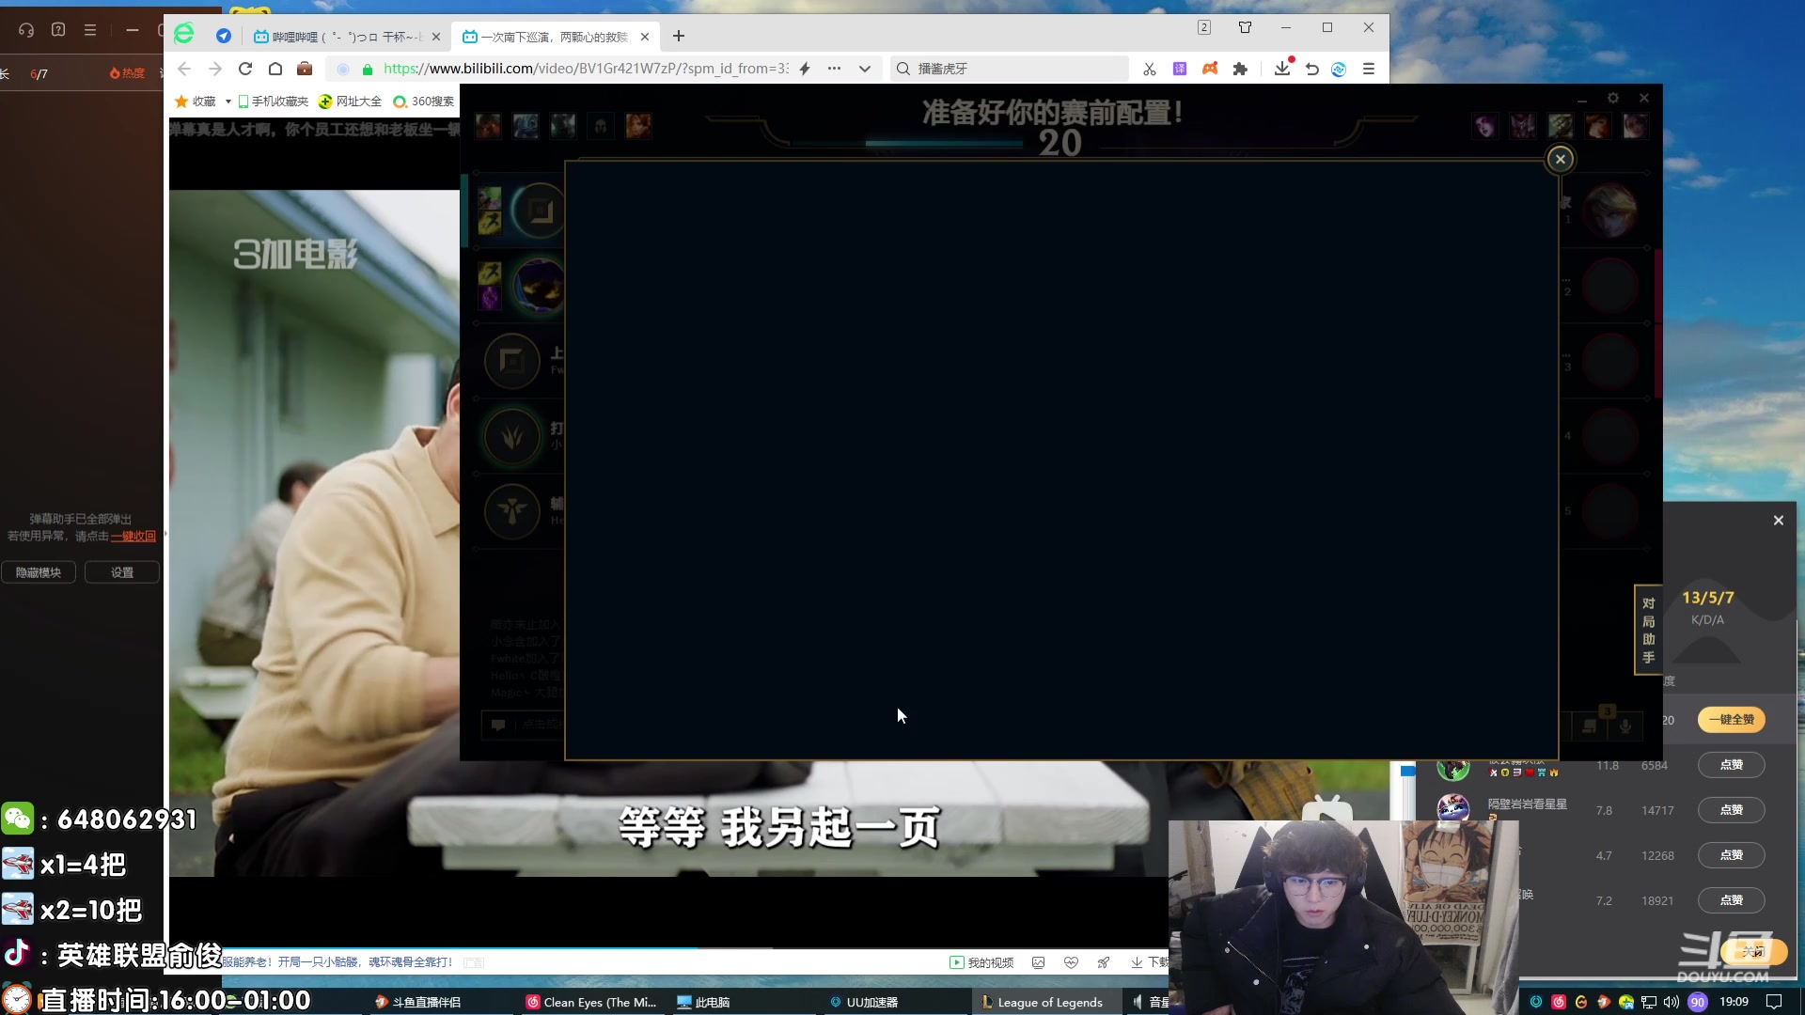Image resolution: width=1805 pixels, height=1015 pixels.
Task: Click 设置 button in left panel
Action: 122,572
